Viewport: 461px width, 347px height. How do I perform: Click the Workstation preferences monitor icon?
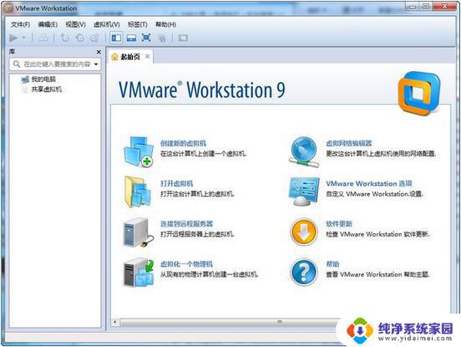pyautogui.click(x=304, y=191)
